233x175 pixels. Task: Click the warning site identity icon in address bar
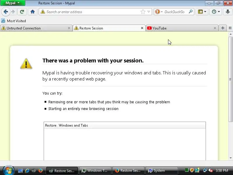[43, 12]
